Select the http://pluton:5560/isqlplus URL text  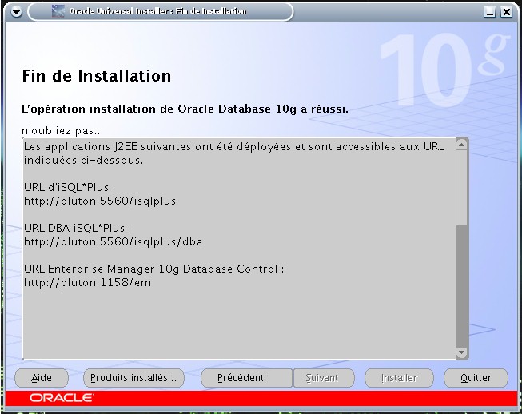coord(100,201)
